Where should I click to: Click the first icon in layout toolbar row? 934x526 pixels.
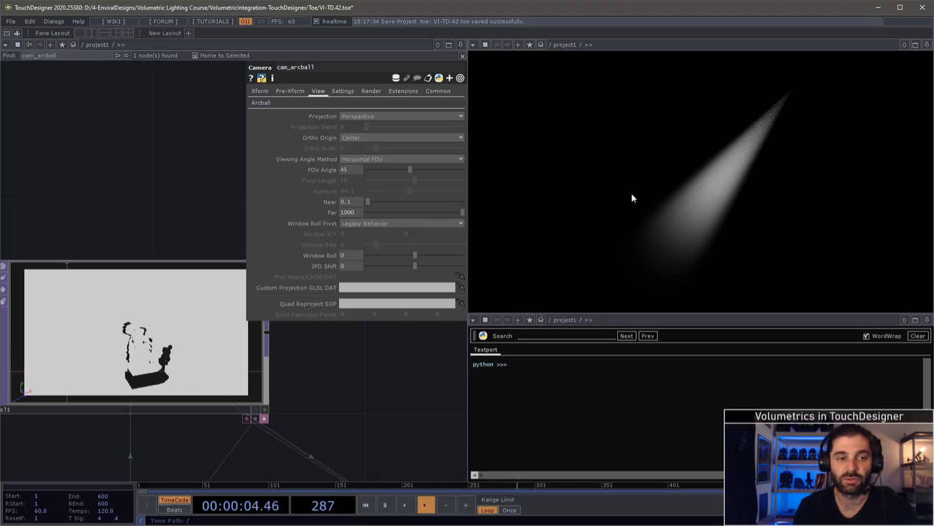6,33
